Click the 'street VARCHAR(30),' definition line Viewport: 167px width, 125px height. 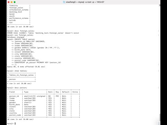[24, 52]
